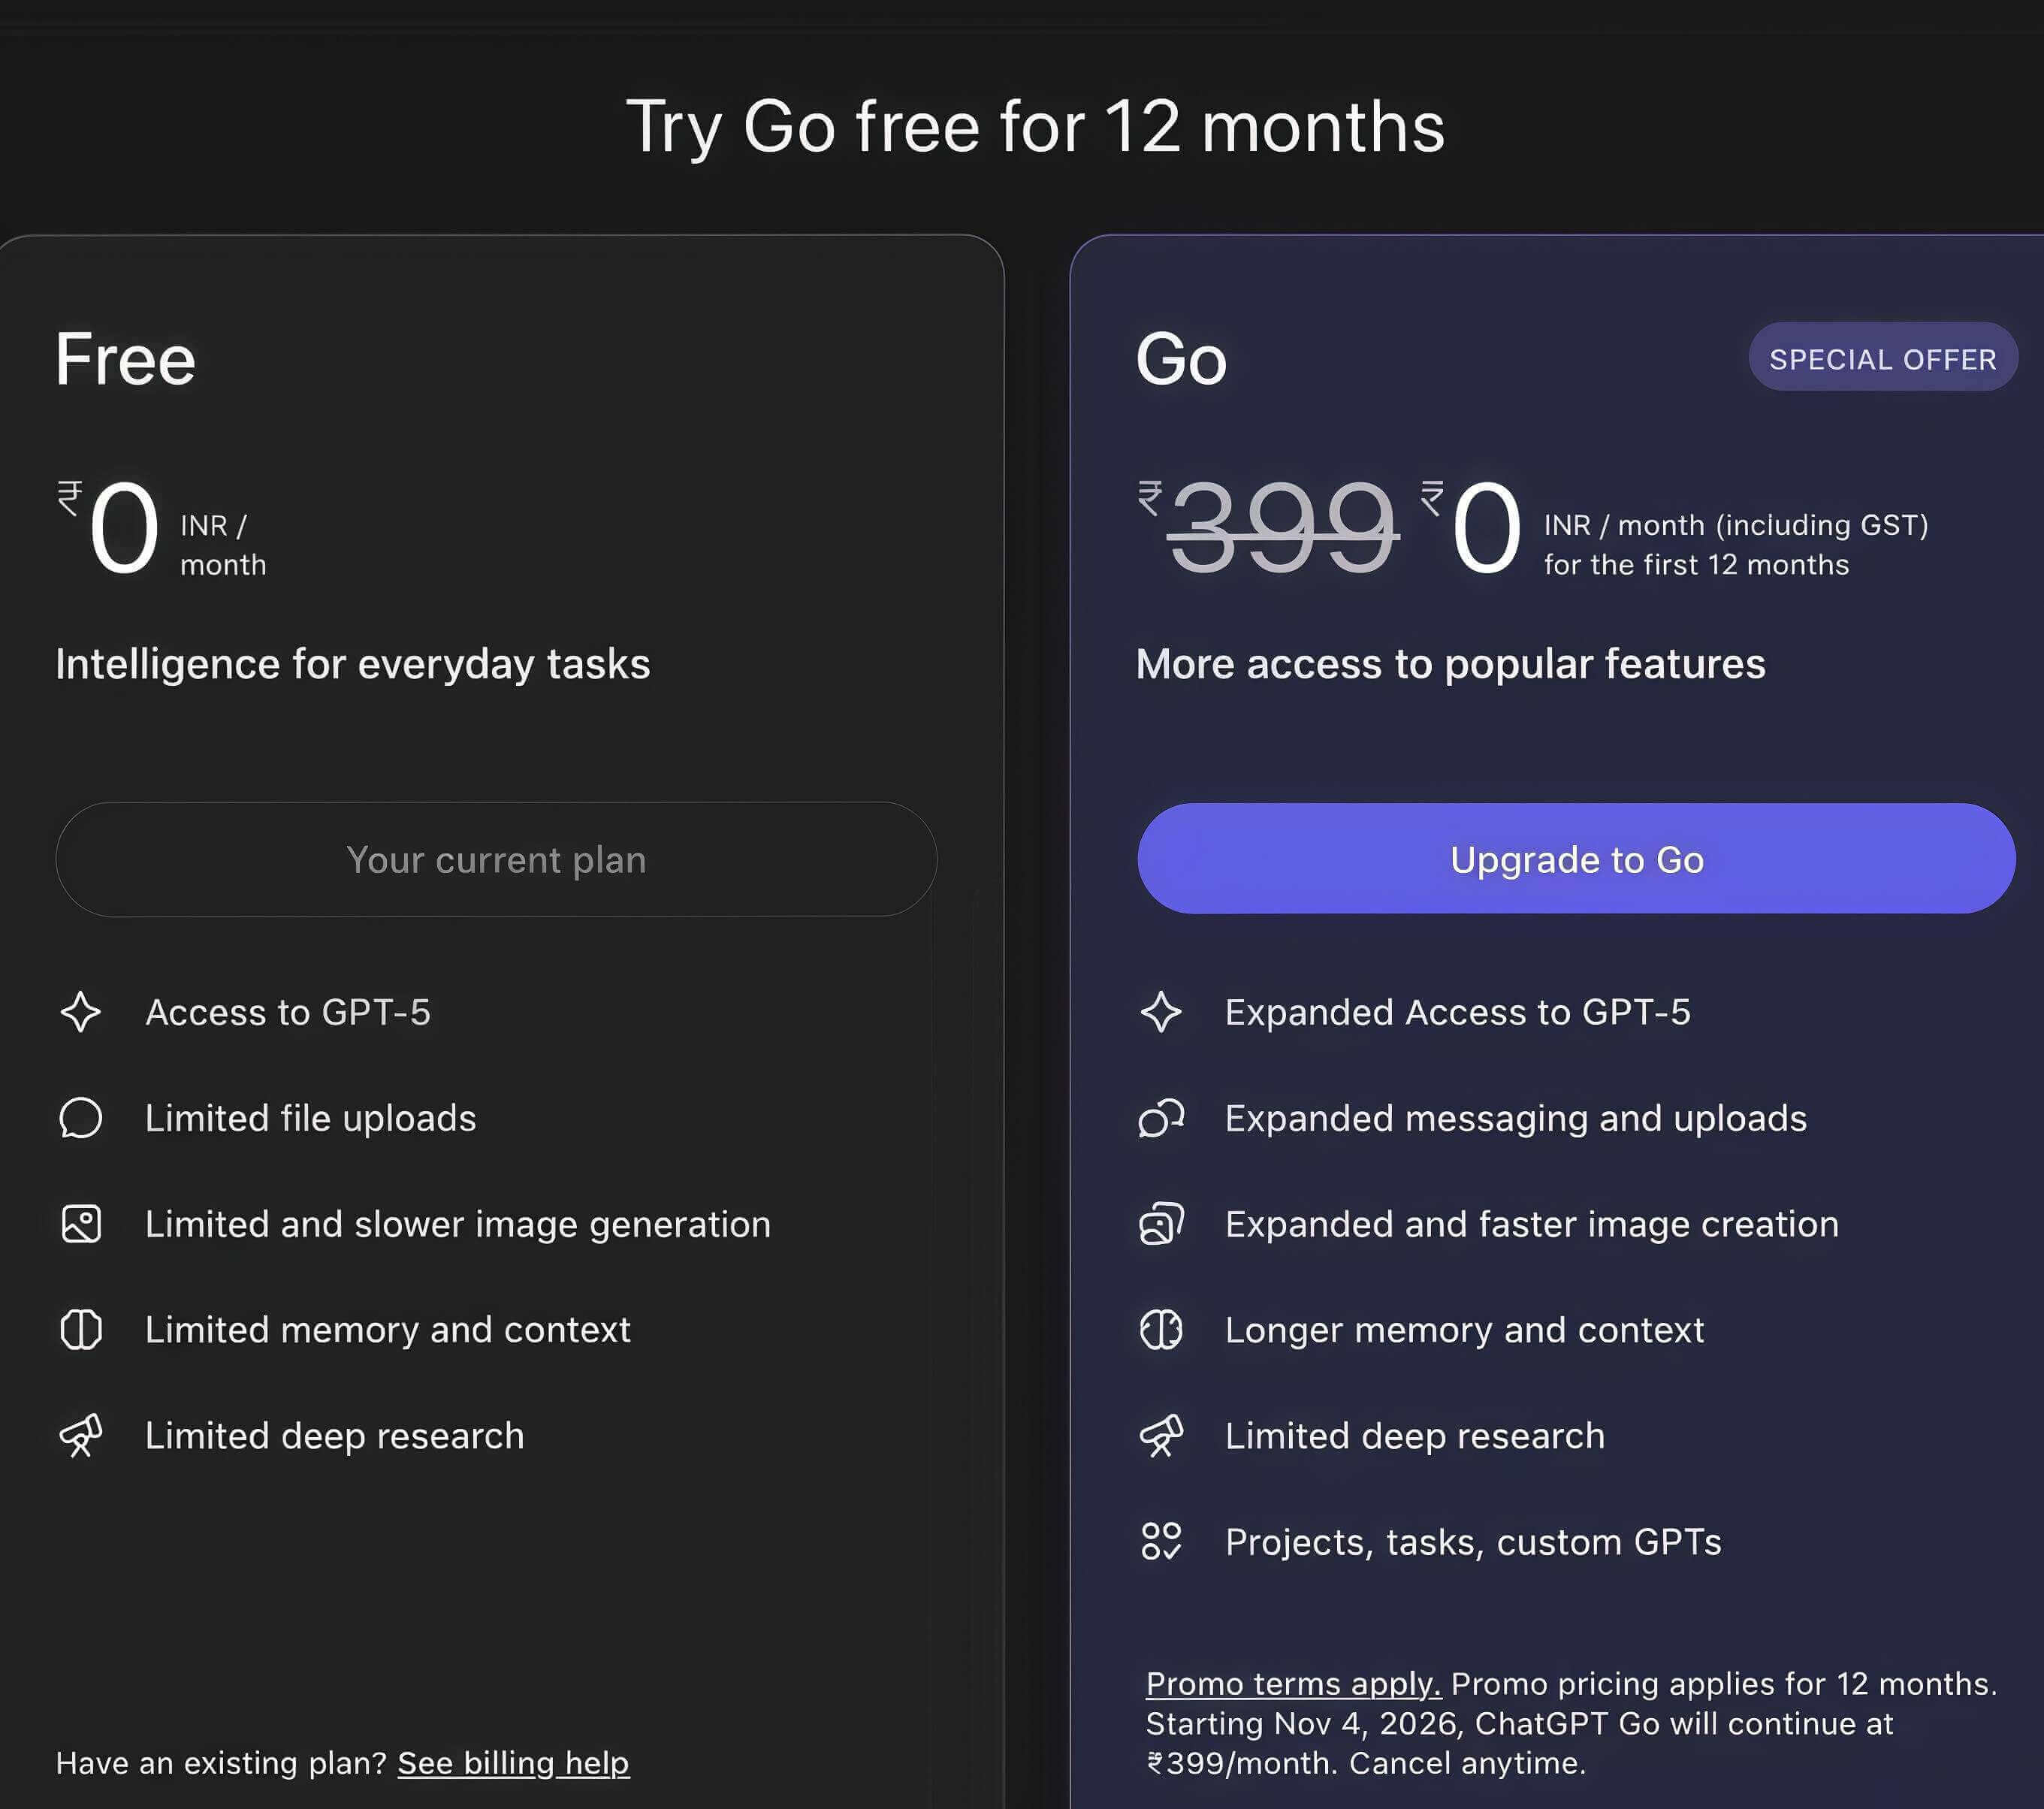The image size is (2044, 1809).
Task: Select the deep research telescope icon in Free plan
Action: point(82,1436)
